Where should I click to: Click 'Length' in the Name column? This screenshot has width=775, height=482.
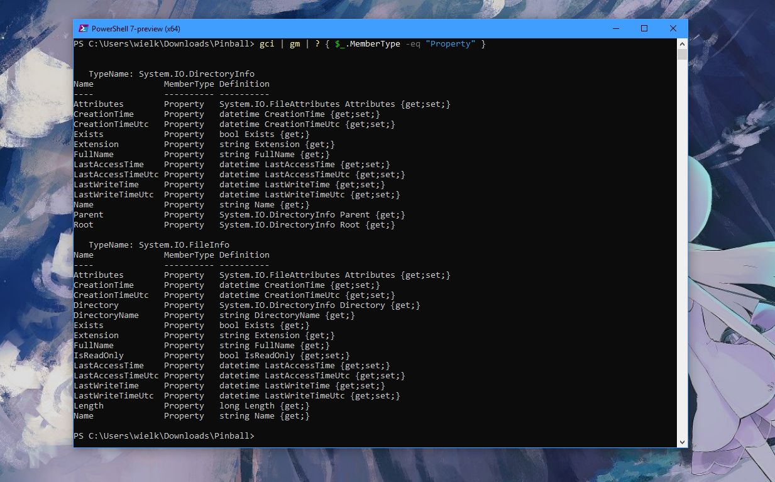(x=89, y=406)
